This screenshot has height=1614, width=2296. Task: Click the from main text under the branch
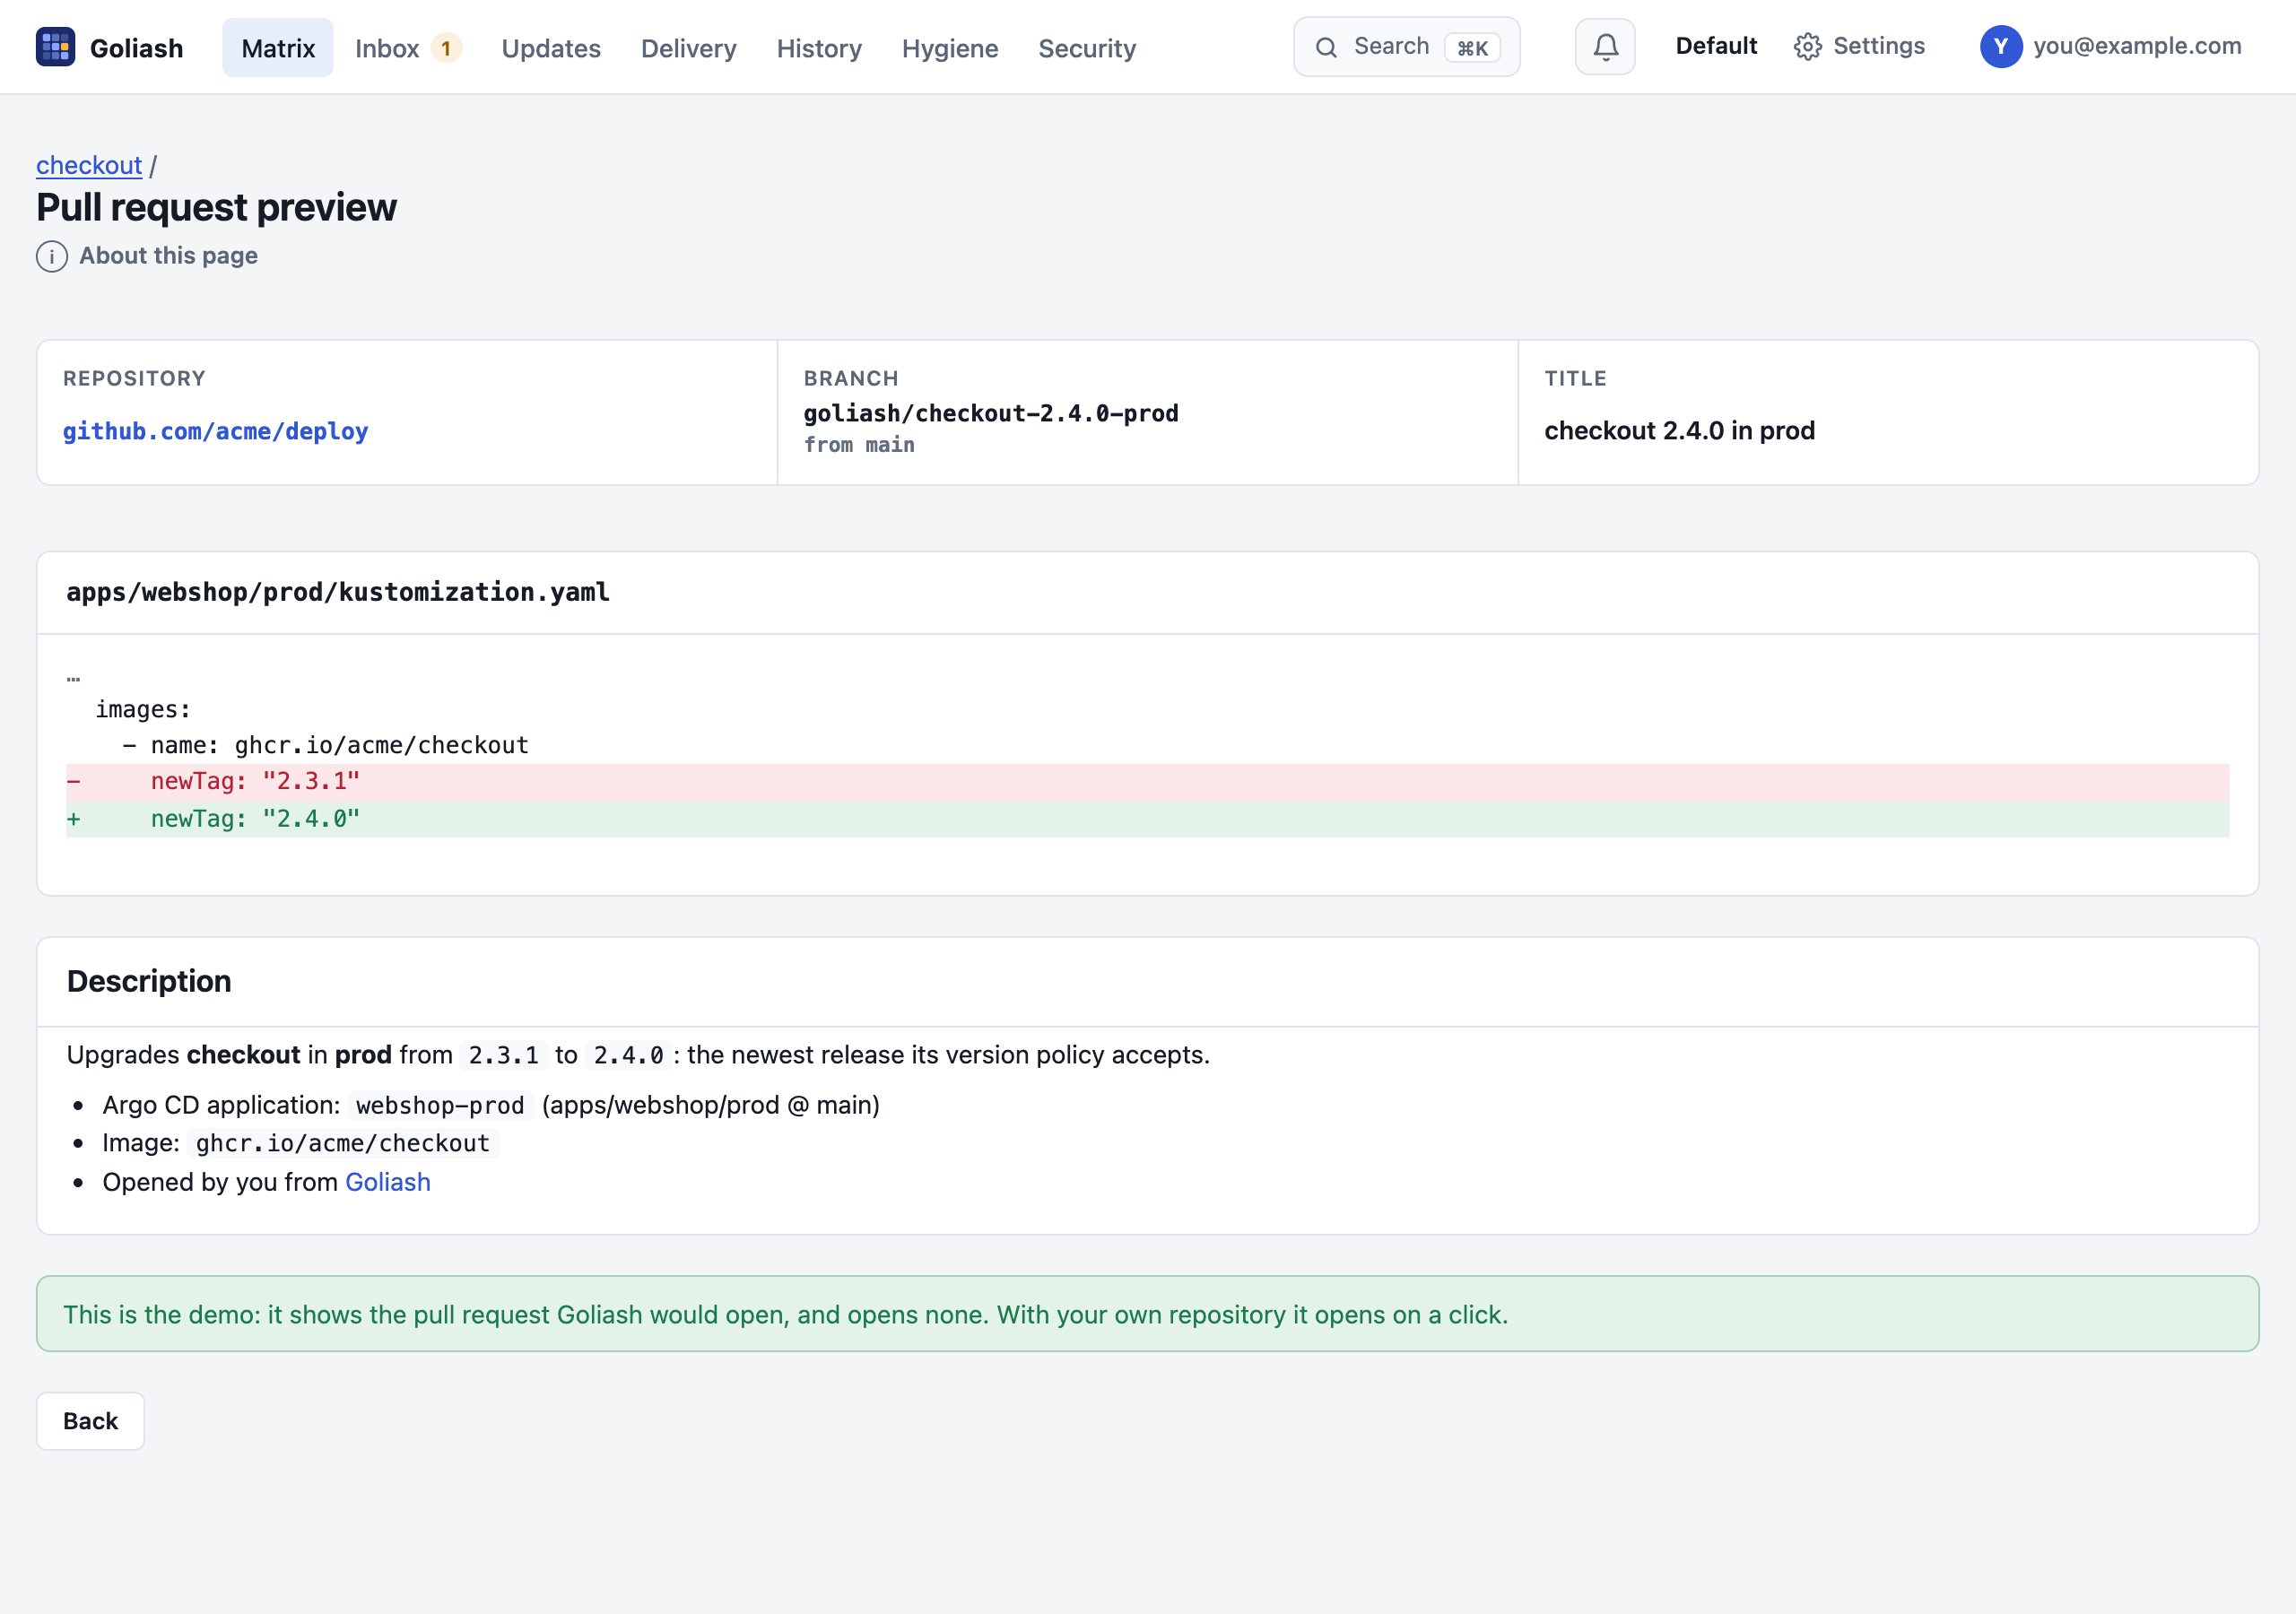pos(860,445)
